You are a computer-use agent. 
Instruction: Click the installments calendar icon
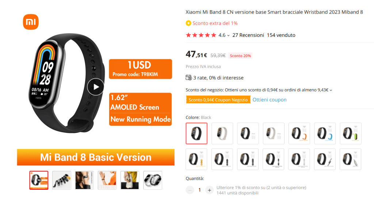(189, 77)
